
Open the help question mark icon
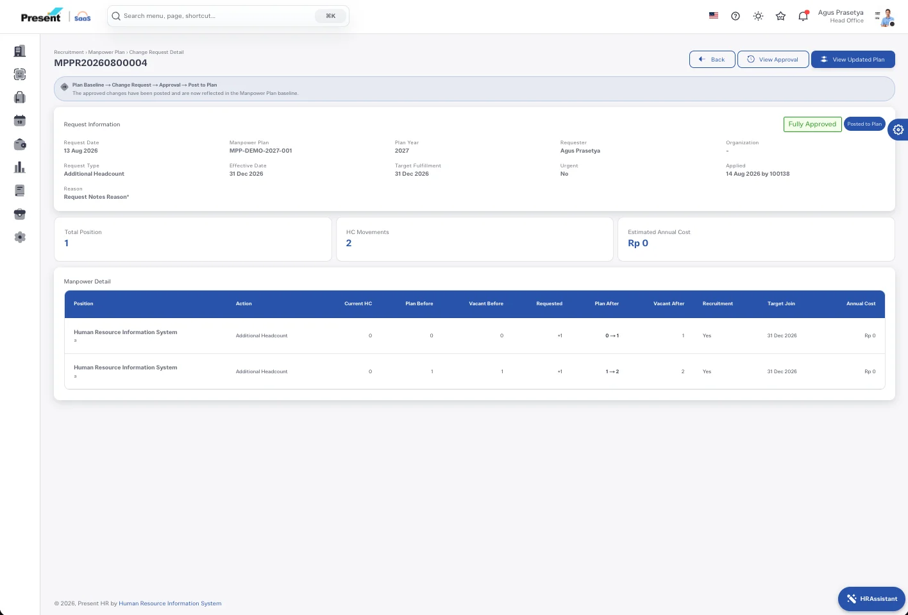(x=736, y=16)
